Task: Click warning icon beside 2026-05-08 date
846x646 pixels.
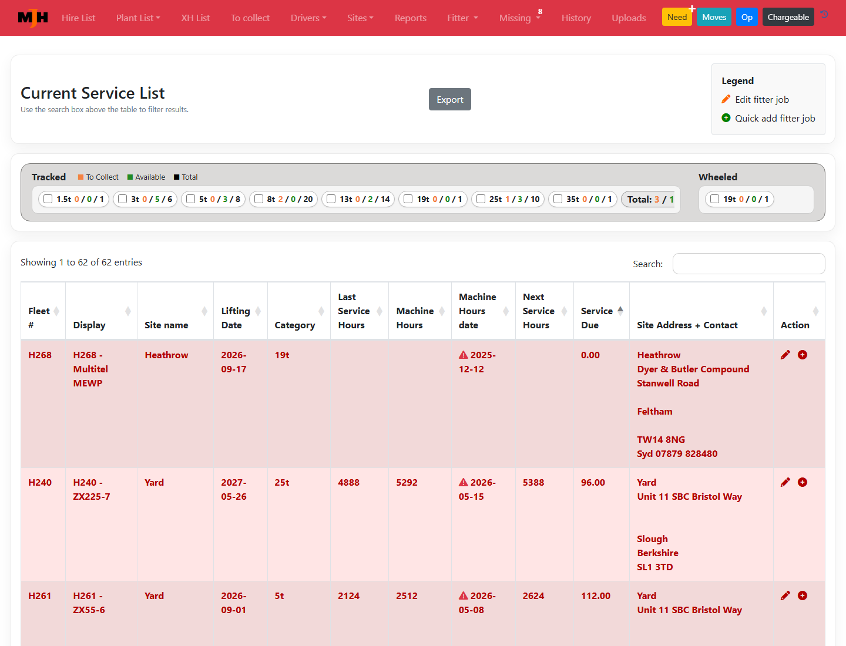Action: click(464, 595)
